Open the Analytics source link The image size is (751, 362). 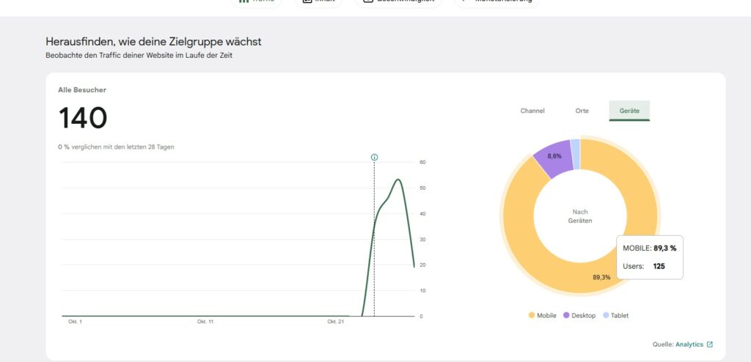pyautogui.click(x=689, y=344)
